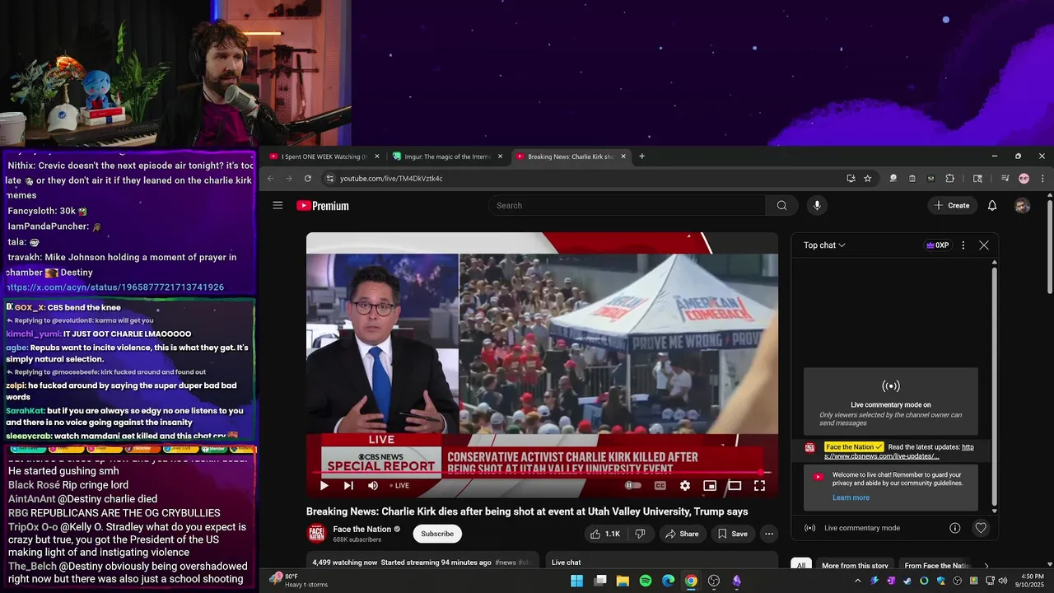1054x593 pixels.
Task: Close the live chat panel
Action: pos(983,245)
